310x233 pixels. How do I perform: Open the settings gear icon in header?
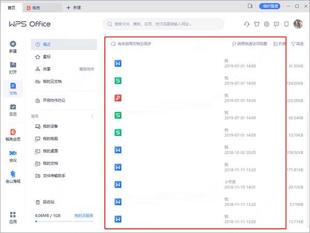coord(267,24)
